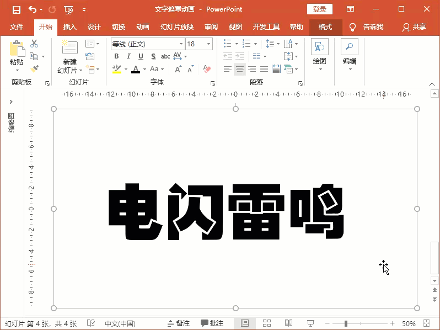Open the font size dropdown arrow
The height and width of the screenshot is (330, 440).
[208, 44]
